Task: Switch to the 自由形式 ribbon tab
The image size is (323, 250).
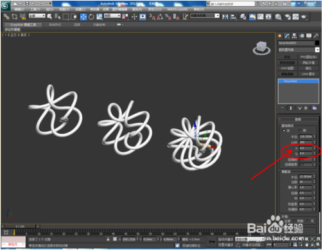Action: (x=55, y=24)
